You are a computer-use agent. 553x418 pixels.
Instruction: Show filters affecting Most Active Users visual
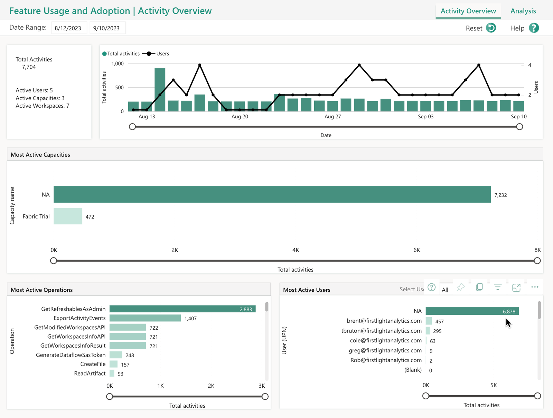tap(498, 287)
